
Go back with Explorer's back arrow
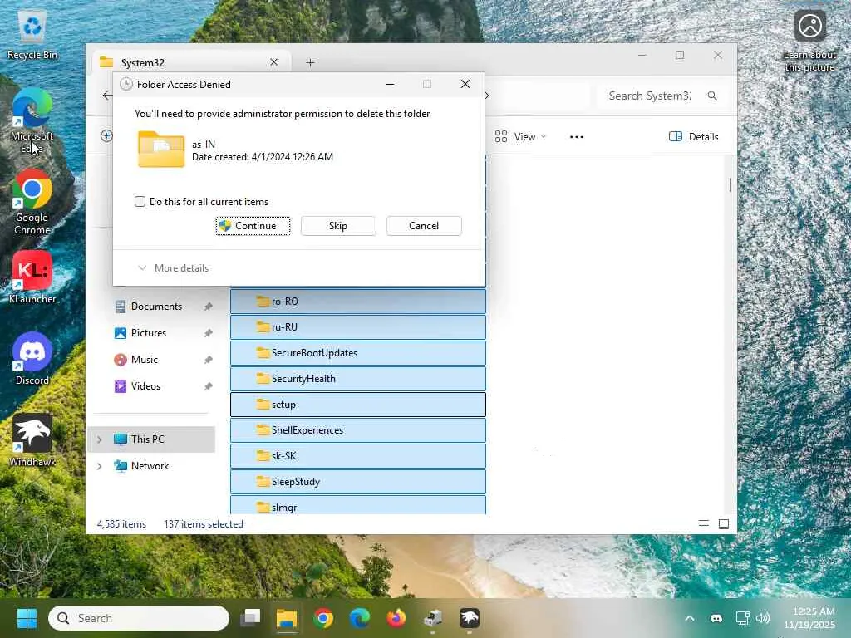[107, 96]
